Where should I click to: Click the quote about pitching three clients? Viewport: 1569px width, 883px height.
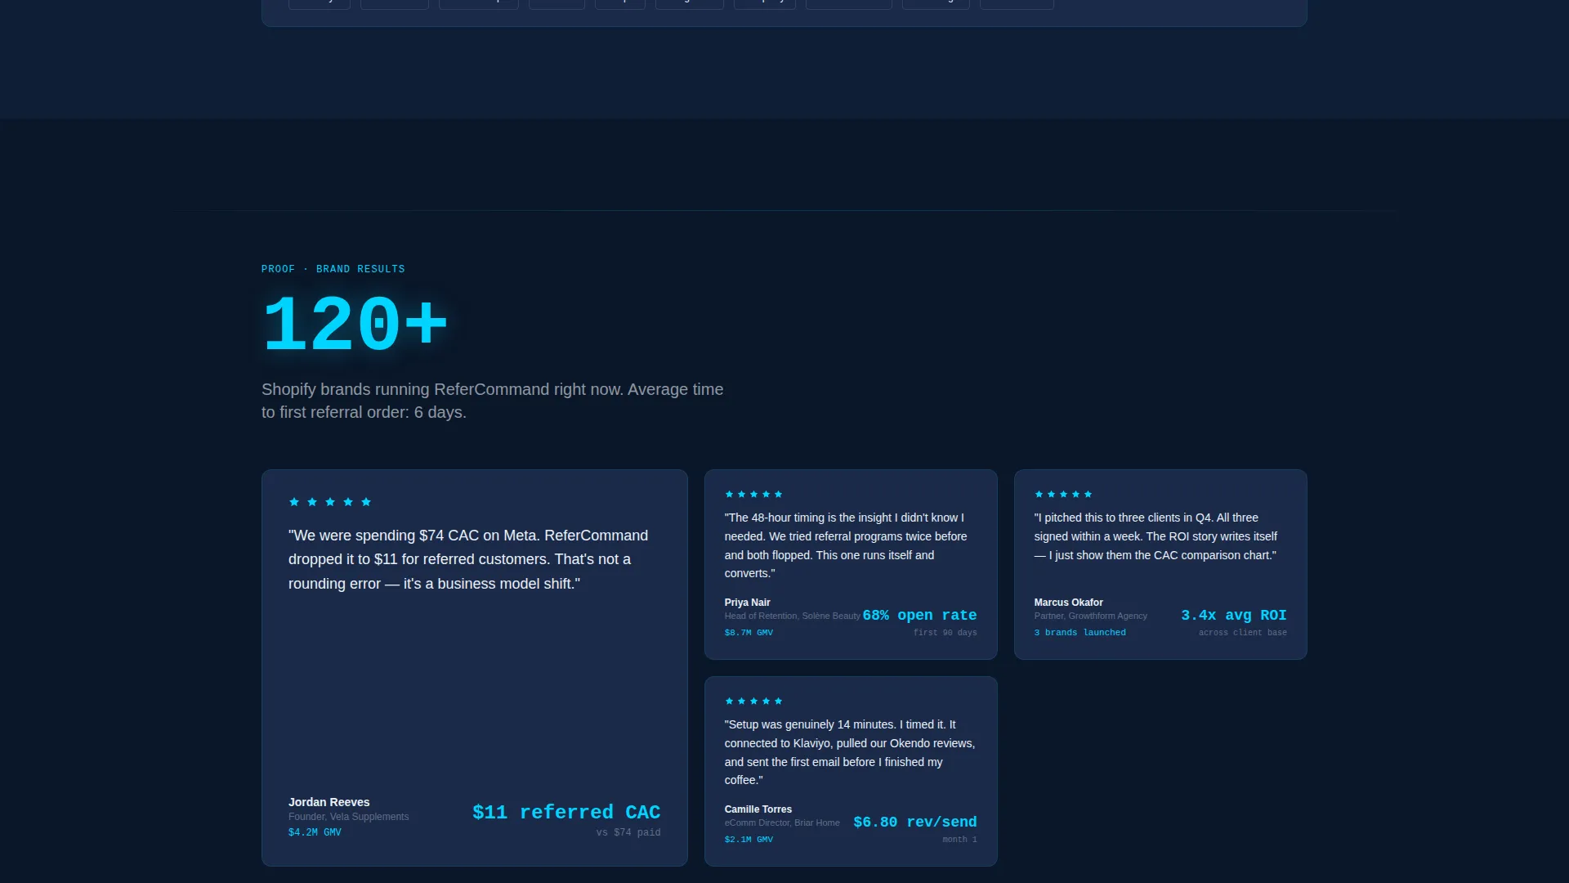coord(1156,536)
